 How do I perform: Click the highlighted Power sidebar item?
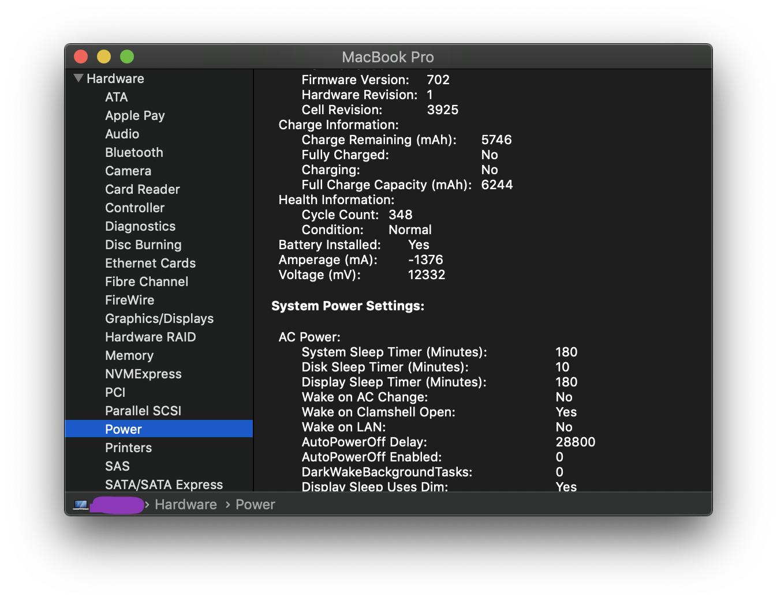click(x=159, y=429)
